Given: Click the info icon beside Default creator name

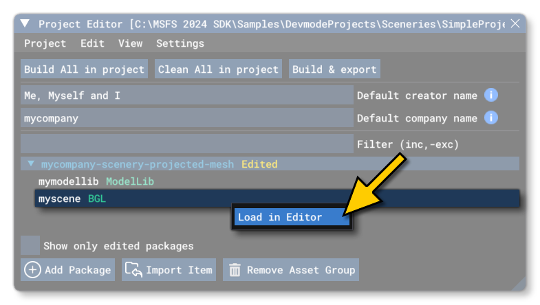Looking at the screenshot, I should (491, 95).
